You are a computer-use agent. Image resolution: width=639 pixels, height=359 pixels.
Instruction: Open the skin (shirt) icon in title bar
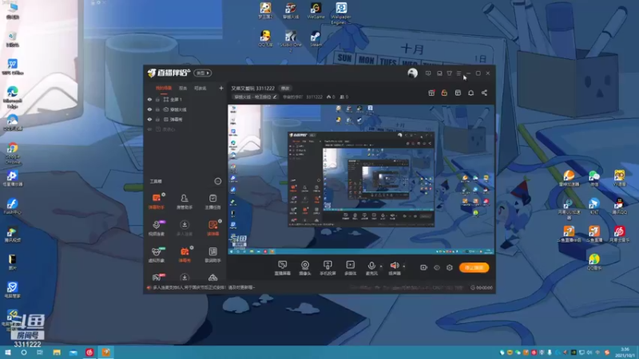449,73
